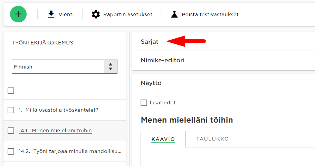Tick the checkbox for question 14.2

(11, 152)
